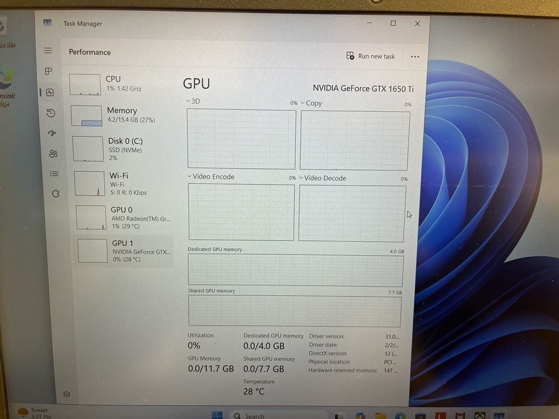Open Sunset weather widget on taskbar
Viewport: 559px width, 419px height.
35,413
